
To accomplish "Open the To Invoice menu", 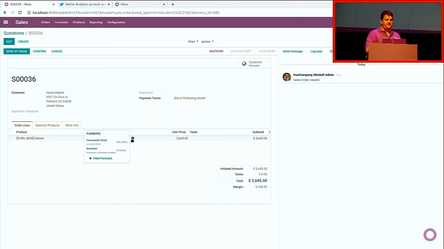I will pyautogui.click(x=61, y=22).
